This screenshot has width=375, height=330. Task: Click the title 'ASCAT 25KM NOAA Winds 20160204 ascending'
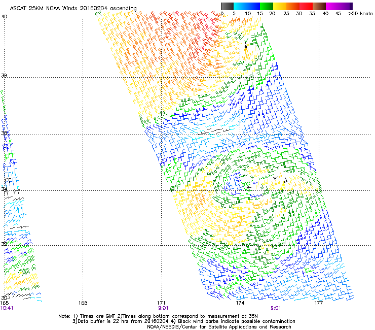73,9
